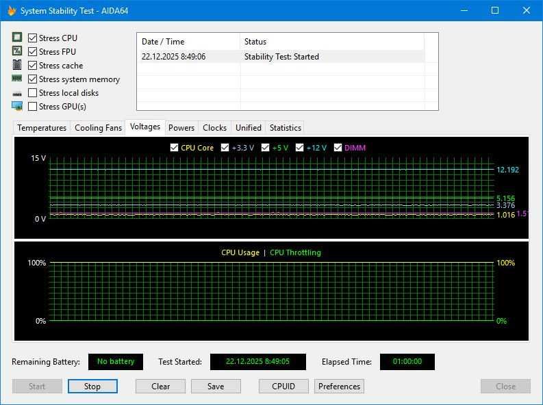
Task: Open the Cooling Fans tab
Action: pyautogui.click(x=98, y=128)
